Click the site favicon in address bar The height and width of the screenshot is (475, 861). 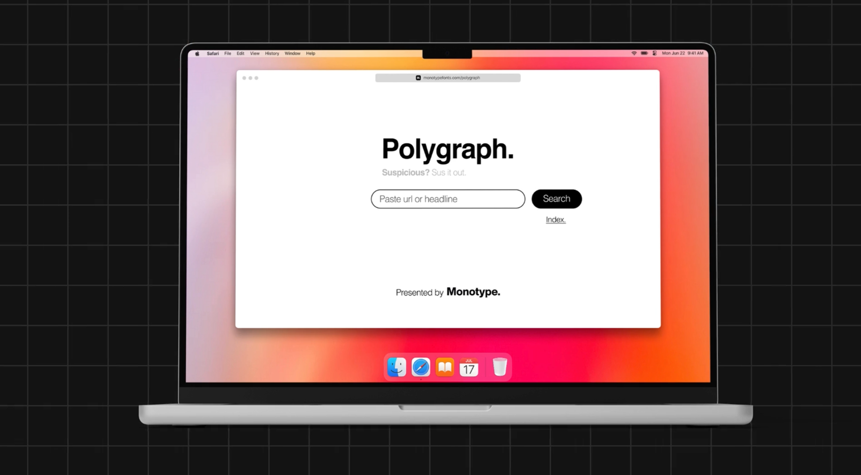coord(418,78)
